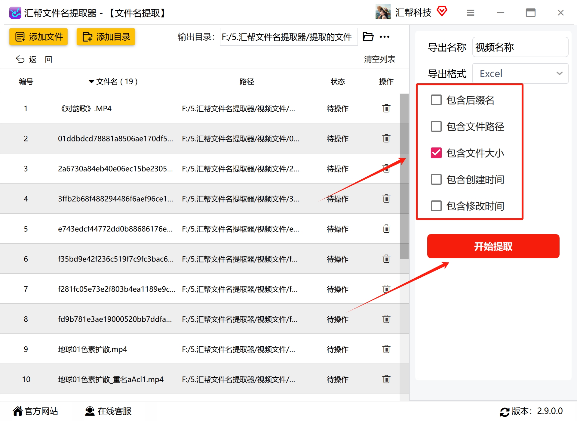The image size is (577, 421).
Task: Click 添加文件 button
Action: [38, 37]
